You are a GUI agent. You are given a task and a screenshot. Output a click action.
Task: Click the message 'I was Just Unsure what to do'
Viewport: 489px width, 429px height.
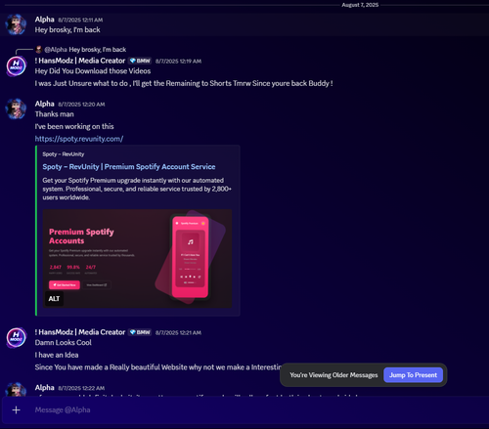[x=184, y=83]
